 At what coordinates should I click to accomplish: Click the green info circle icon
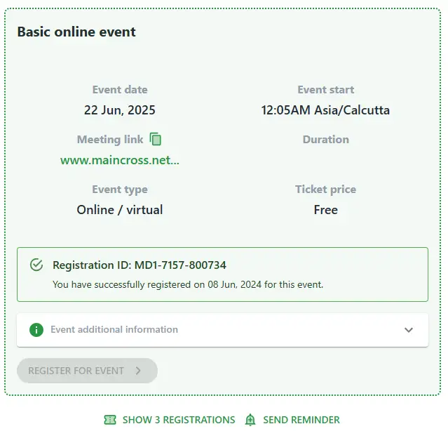pyautogui.click(x=36, y=330)
